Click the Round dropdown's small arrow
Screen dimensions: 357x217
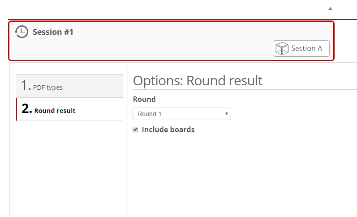pyautogui.click(x=227, y=114)
